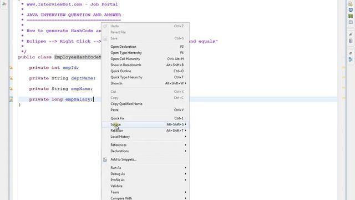Expand the Refactor submenu

145,131
